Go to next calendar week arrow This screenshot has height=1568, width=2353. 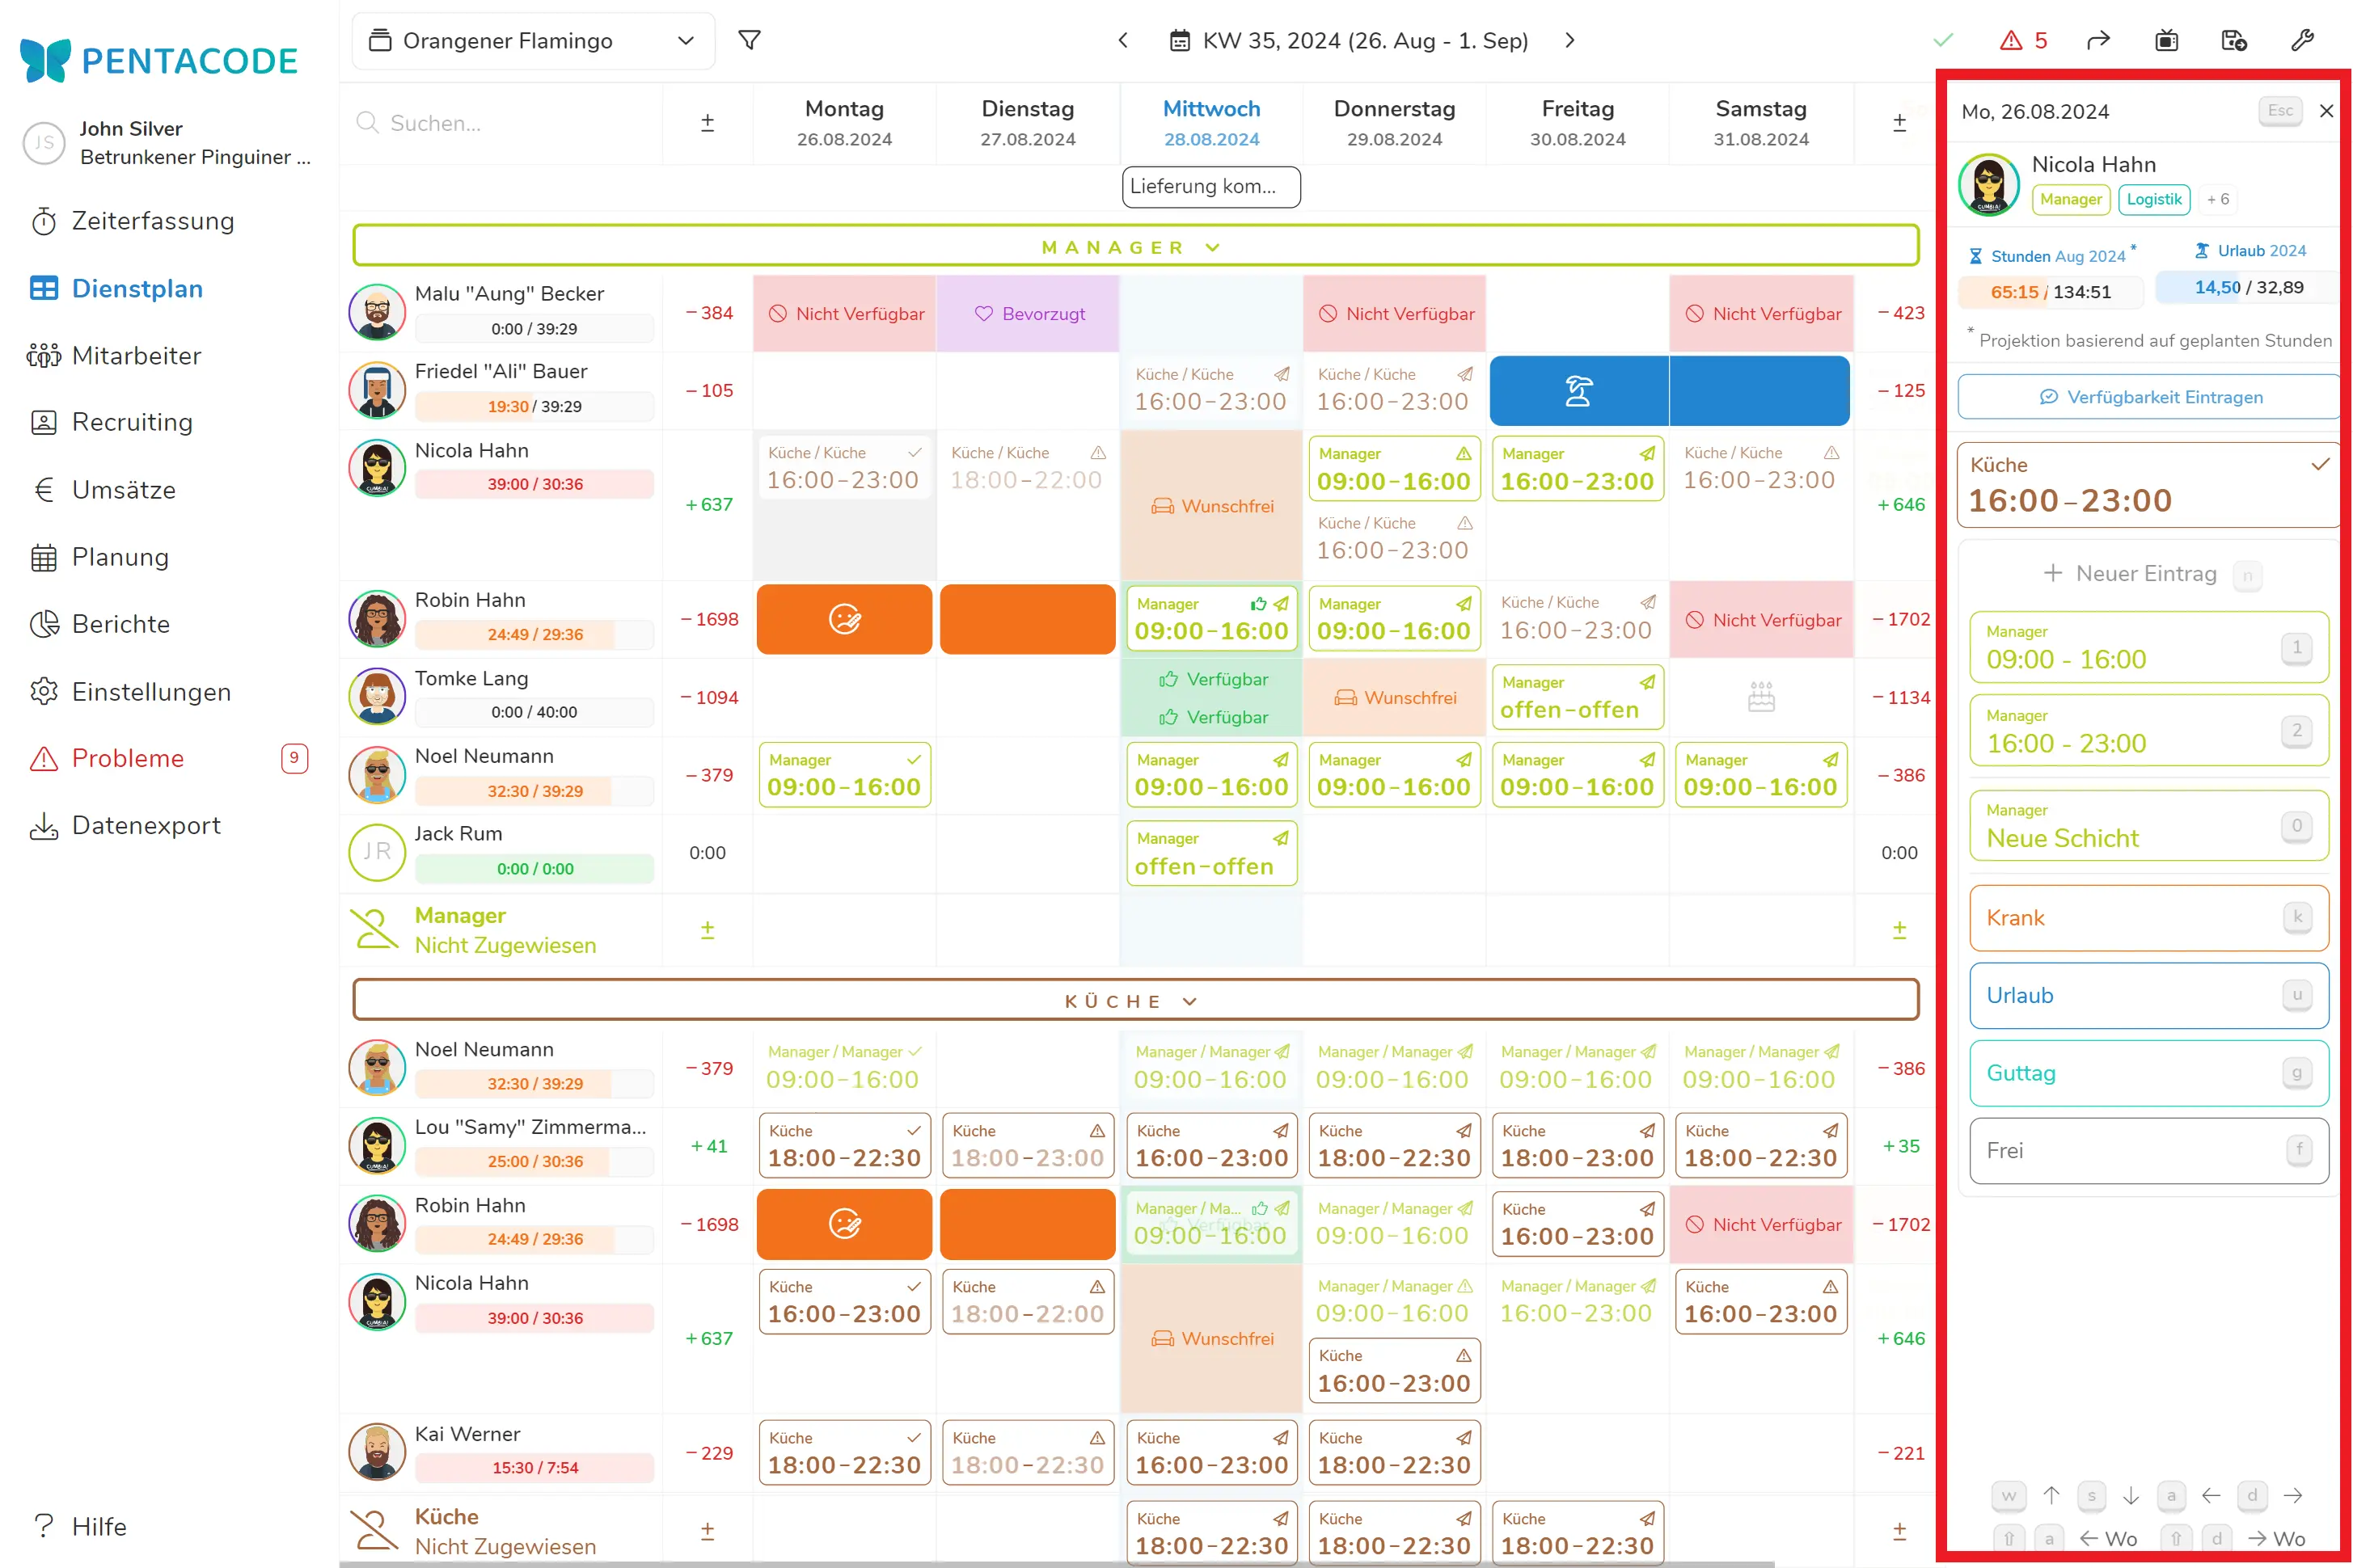pos(1569,40)
